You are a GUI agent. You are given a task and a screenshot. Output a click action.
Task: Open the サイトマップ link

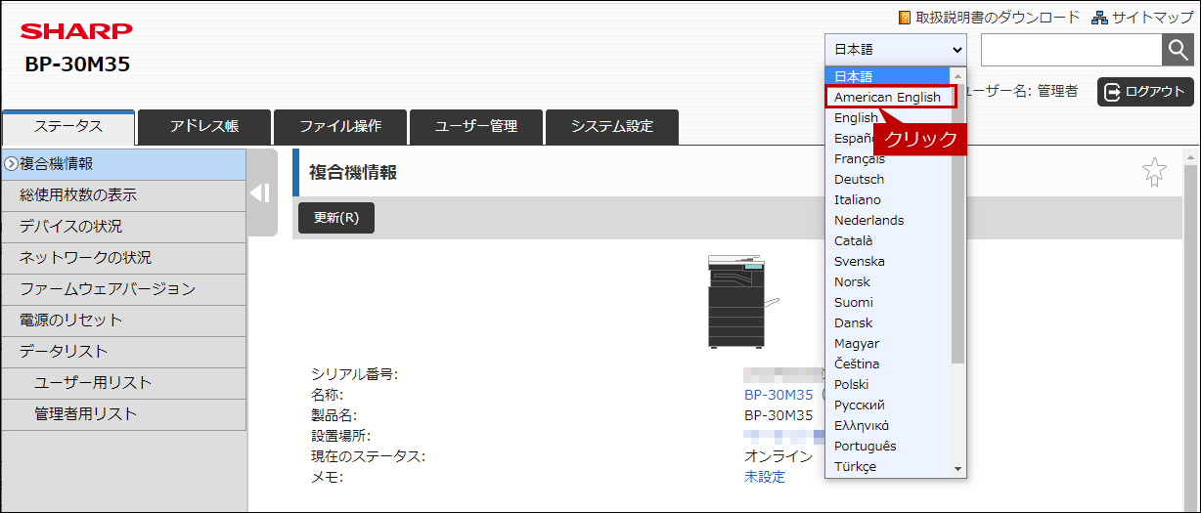1152,17
